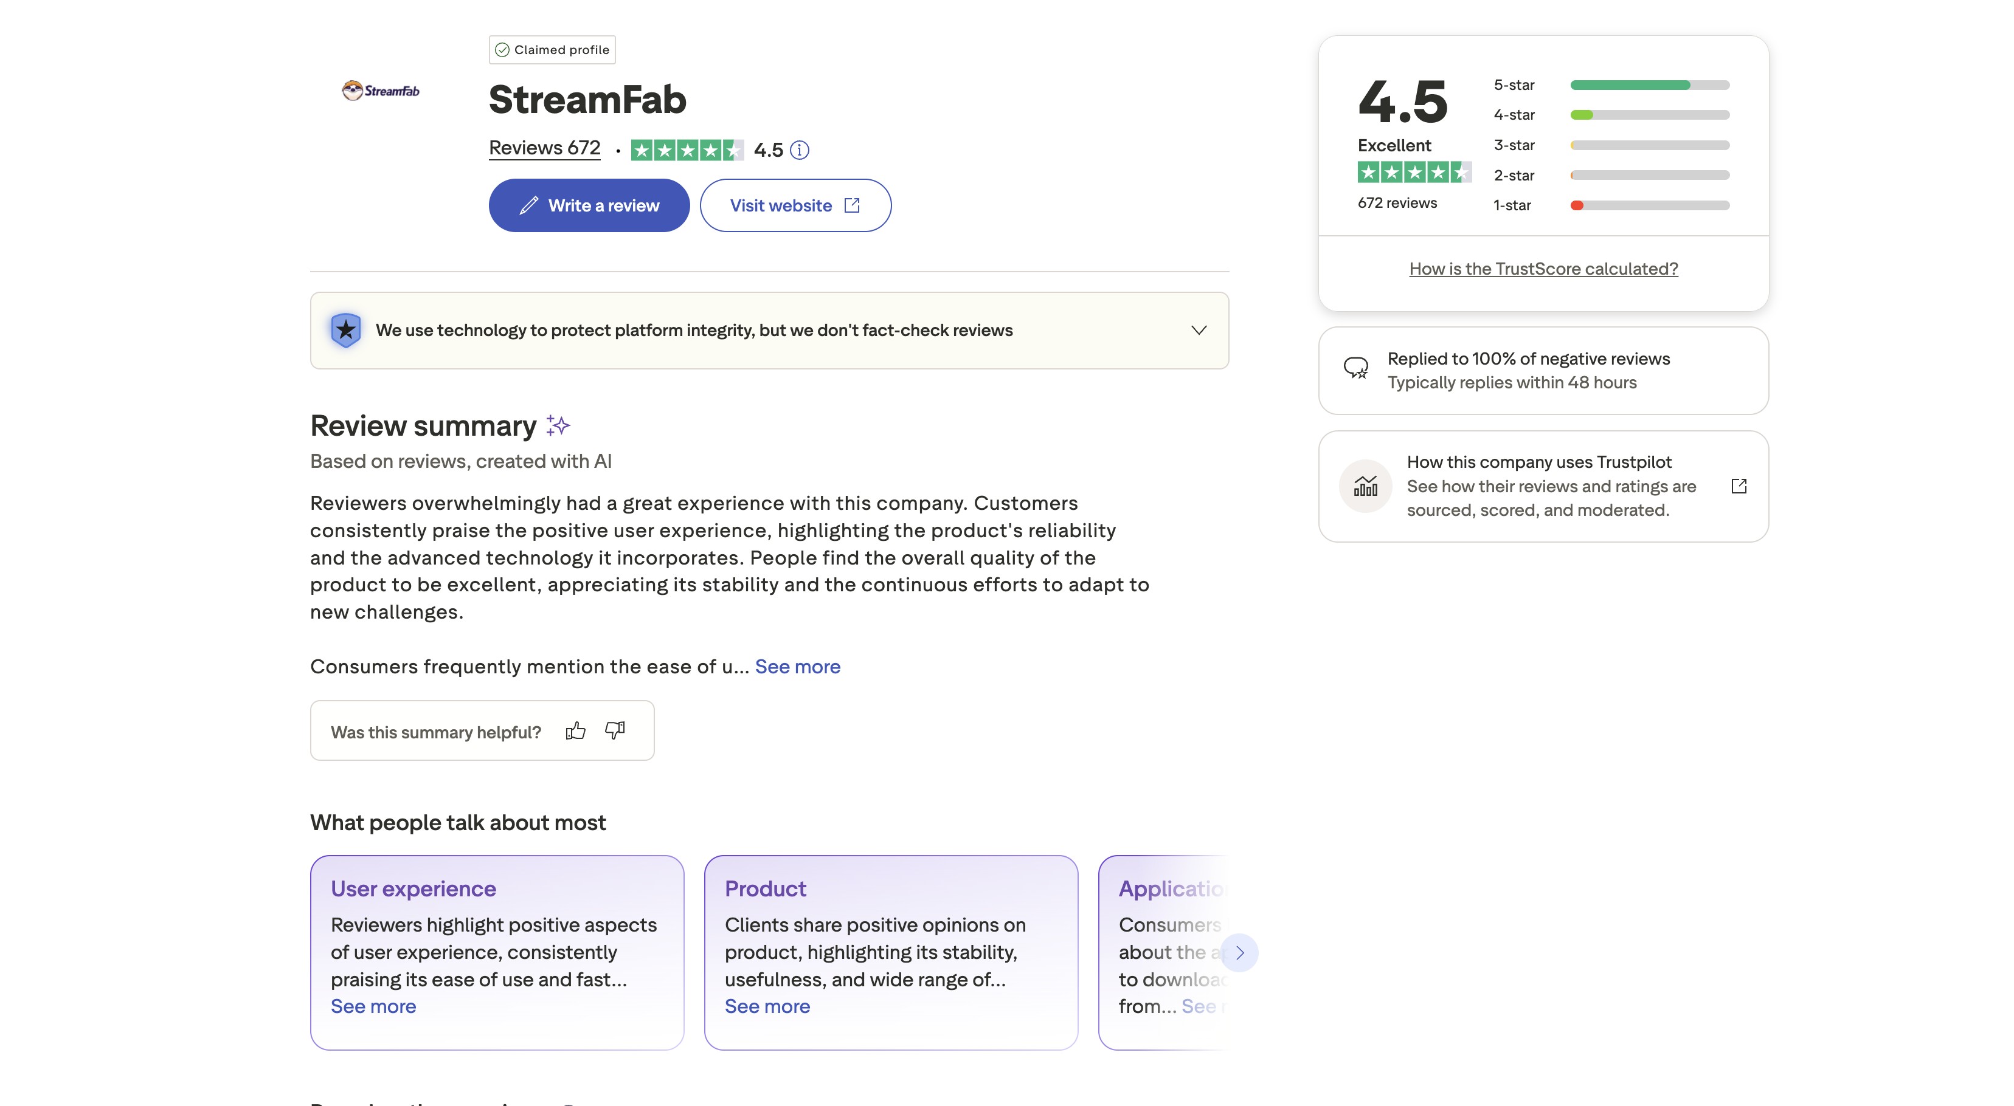Click the external link icon on Visit website
This screenshot has width=2014, height=1106.
pos(852,205)
